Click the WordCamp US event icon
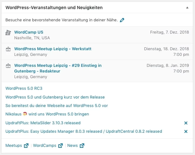195x155 pixels. (8, 32)
